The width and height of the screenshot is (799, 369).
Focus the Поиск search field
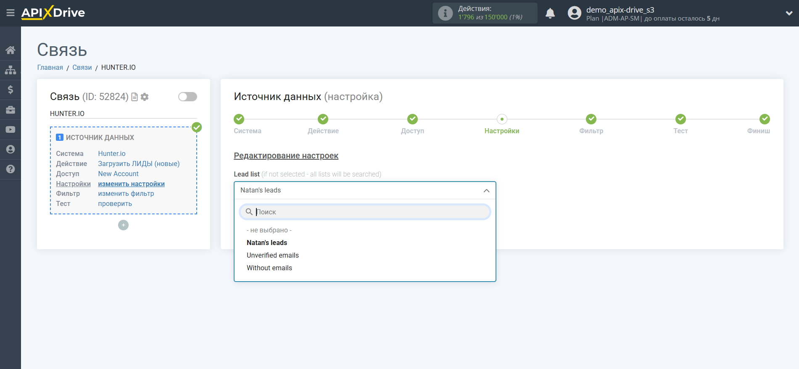(365, 212)
